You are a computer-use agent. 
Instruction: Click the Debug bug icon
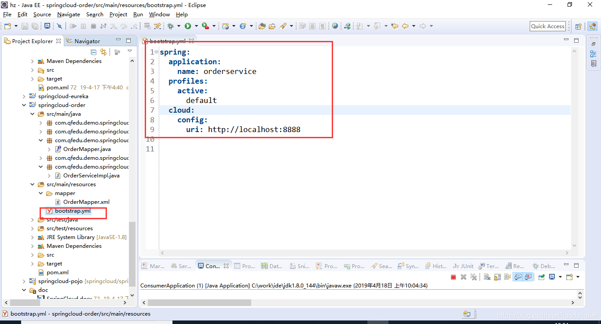point(171,26)
